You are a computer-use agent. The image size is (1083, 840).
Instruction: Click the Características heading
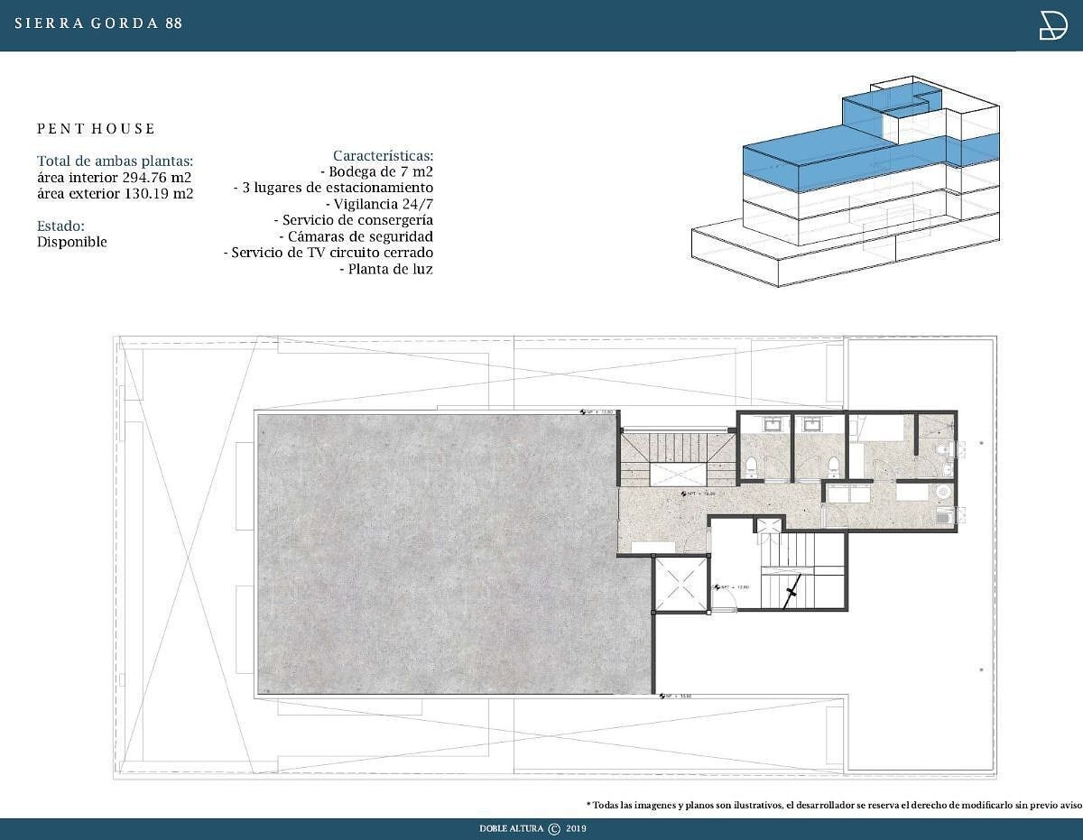(x=383, y=155)
